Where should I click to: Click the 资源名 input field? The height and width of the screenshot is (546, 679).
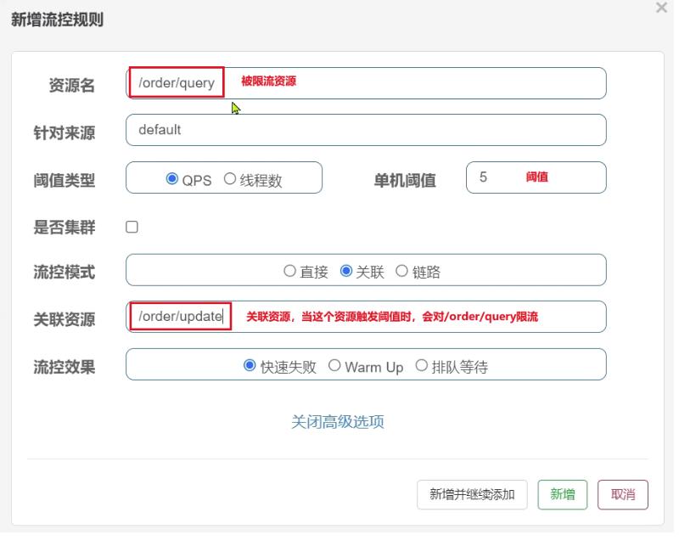(x=366, y=83)
